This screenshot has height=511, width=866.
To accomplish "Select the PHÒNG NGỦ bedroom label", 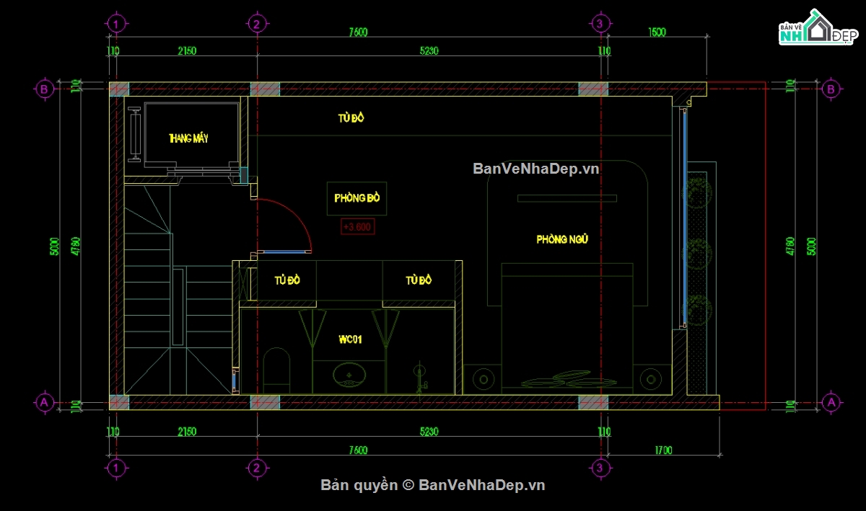I will (x=561, y=239).
